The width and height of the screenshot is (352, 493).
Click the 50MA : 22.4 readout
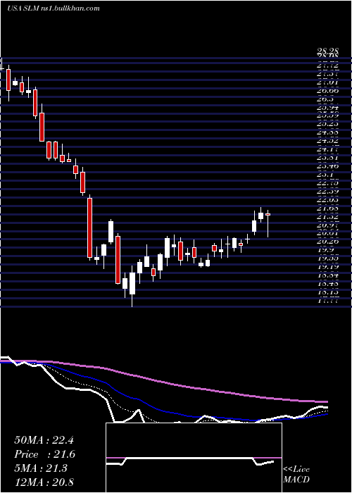click(44, 440)
